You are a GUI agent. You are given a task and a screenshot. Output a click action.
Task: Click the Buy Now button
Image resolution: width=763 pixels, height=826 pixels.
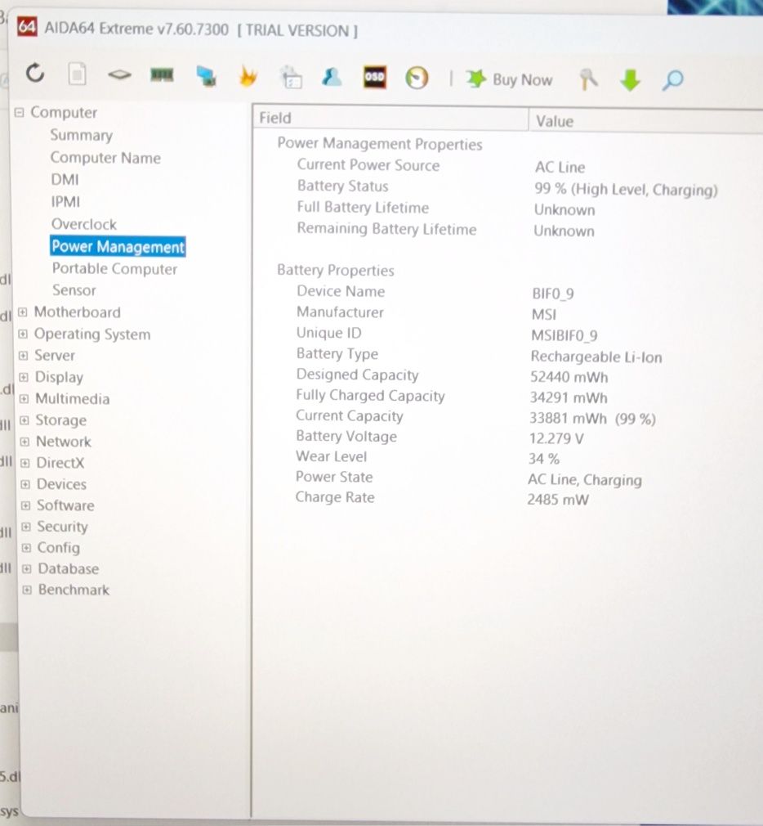click(x=510, y=79)
